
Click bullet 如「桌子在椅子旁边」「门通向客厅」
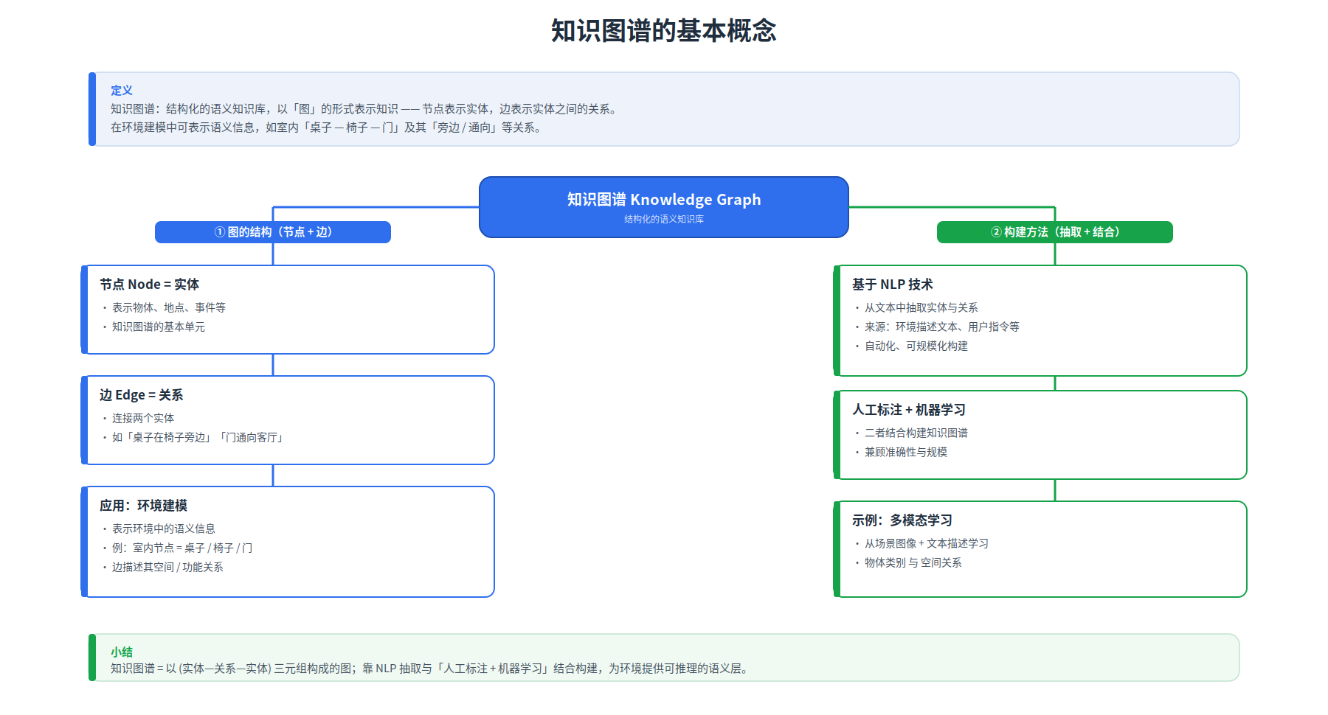click(x=199, y=437)
